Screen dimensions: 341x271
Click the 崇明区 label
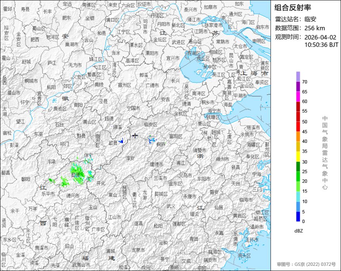point(259,41)
